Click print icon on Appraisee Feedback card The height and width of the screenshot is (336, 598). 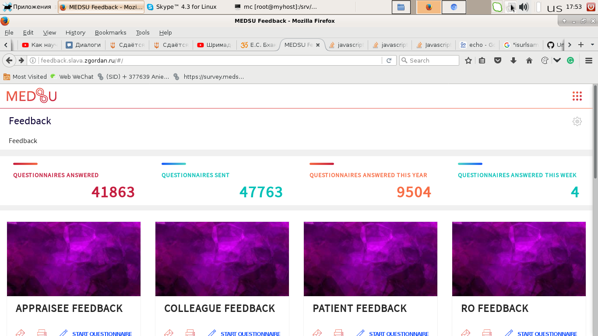point(42,333)
